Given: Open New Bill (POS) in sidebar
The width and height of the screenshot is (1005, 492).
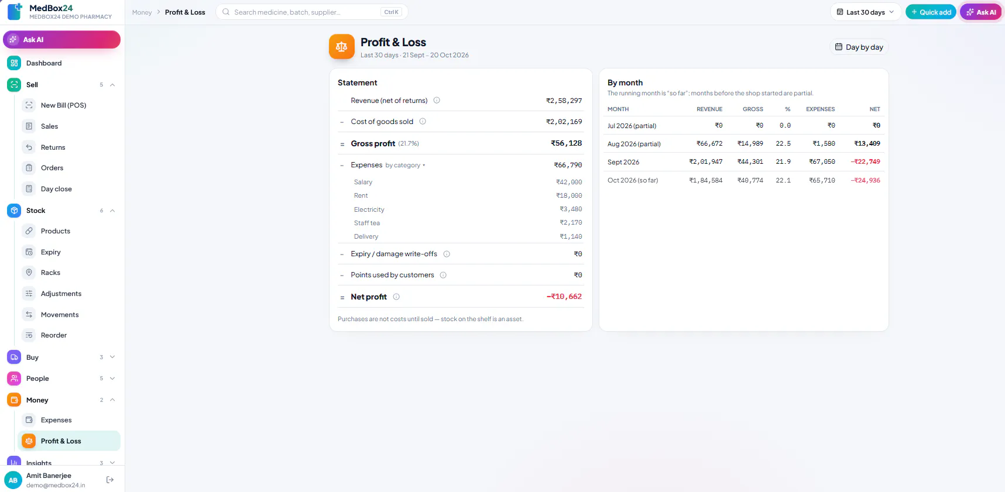Looking at the screenshot, I should (x=69, y=105).
